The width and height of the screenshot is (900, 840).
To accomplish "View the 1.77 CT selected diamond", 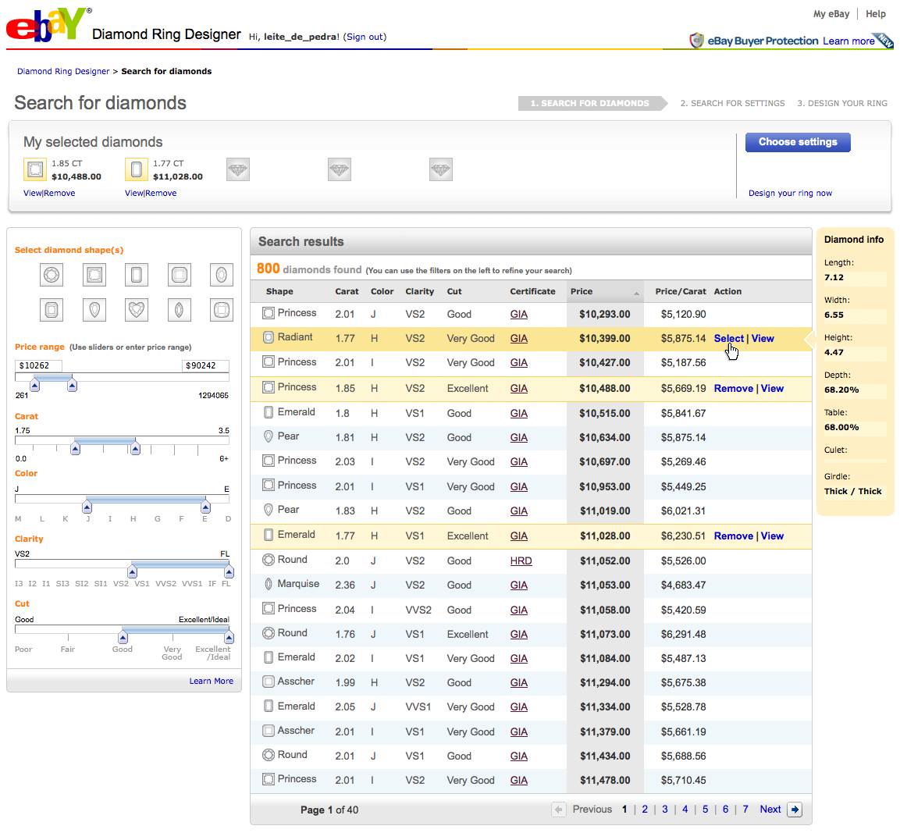I will [133, 193].
